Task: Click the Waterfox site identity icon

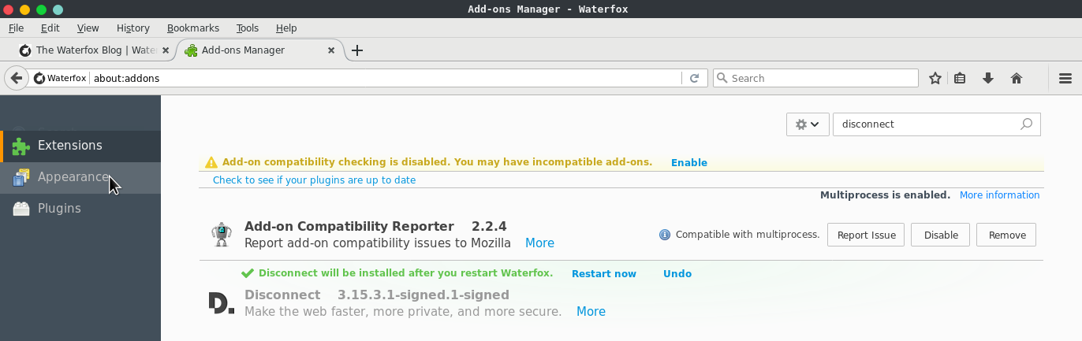Action: pos(61,78)
